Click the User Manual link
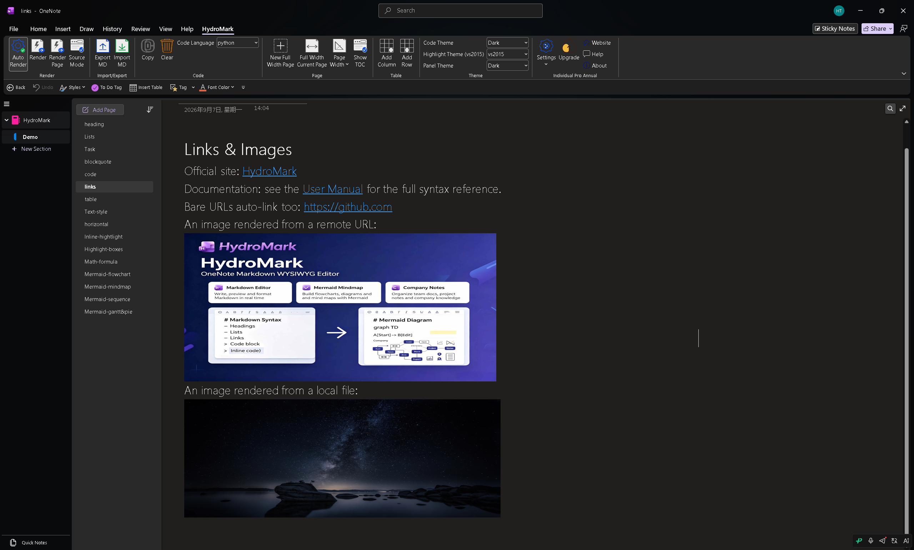 point(332,189)
